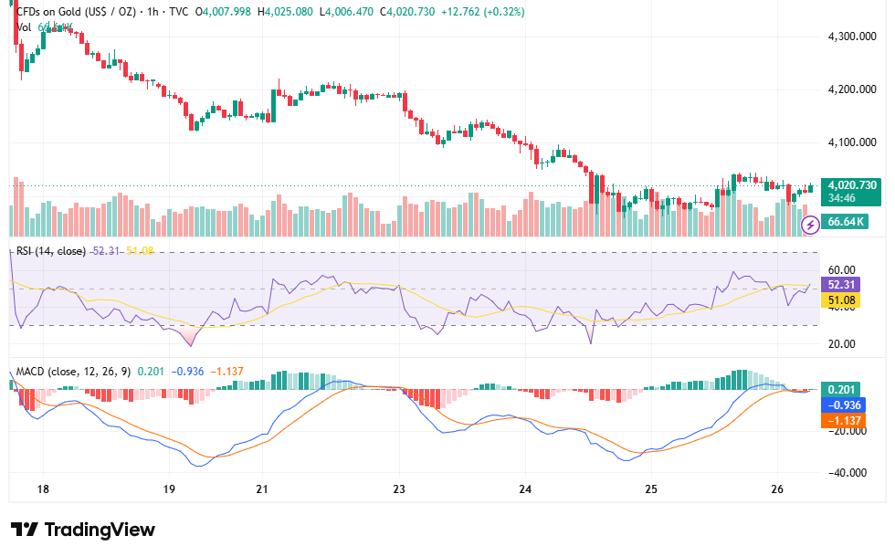Click the RSI value tag 52.31
Viewport: 895px width, 557px height.
[841, 284]
